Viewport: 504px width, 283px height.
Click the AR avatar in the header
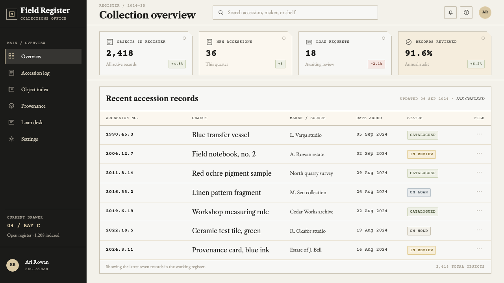485,12
